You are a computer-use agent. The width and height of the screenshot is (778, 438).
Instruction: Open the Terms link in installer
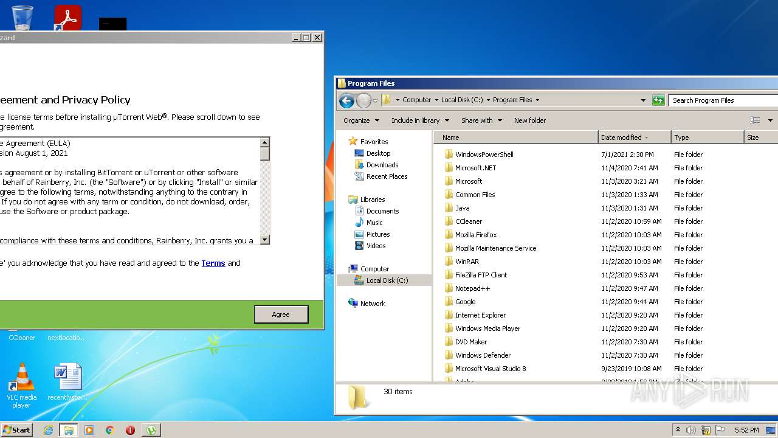pyautogui.click(x=213, y=263)
